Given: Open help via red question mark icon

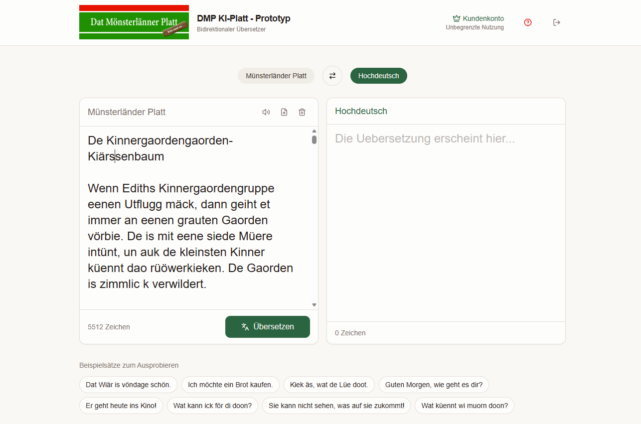Looking at the screenshot, I should click(528, 22).
